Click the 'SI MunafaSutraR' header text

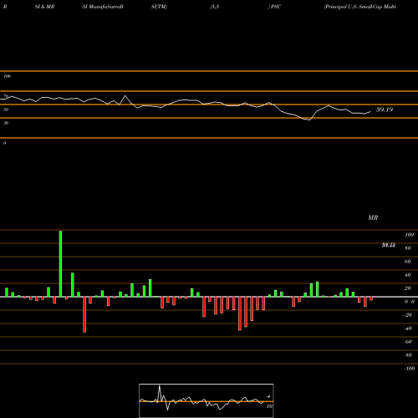click(103, 7)
